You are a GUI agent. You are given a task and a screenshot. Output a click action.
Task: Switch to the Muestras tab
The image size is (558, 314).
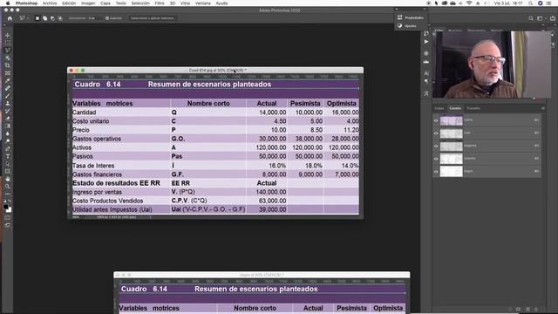(x=455, y=31)
